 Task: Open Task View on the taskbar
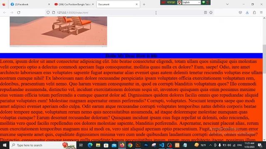pos(81,145)
